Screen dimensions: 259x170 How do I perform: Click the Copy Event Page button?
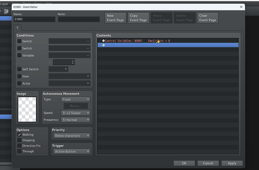click(139, 18)
